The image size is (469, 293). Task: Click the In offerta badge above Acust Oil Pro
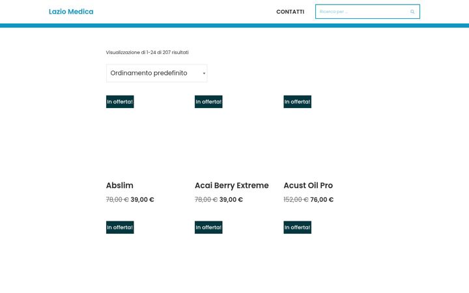click(x=297, y=102)
